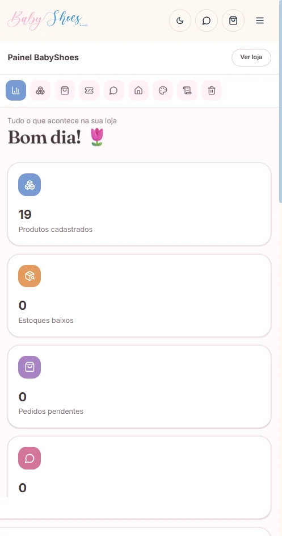Screen dimensions: 282x536
Task: Click the Ver loja button
Action: point(251,57)
